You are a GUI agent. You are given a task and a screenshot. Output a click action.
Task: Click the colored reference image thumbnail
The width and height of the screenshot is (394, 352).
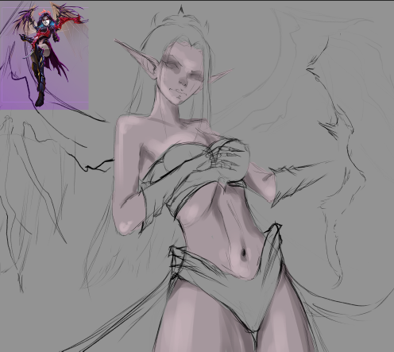pyautogui.click(x=44, y=56)
